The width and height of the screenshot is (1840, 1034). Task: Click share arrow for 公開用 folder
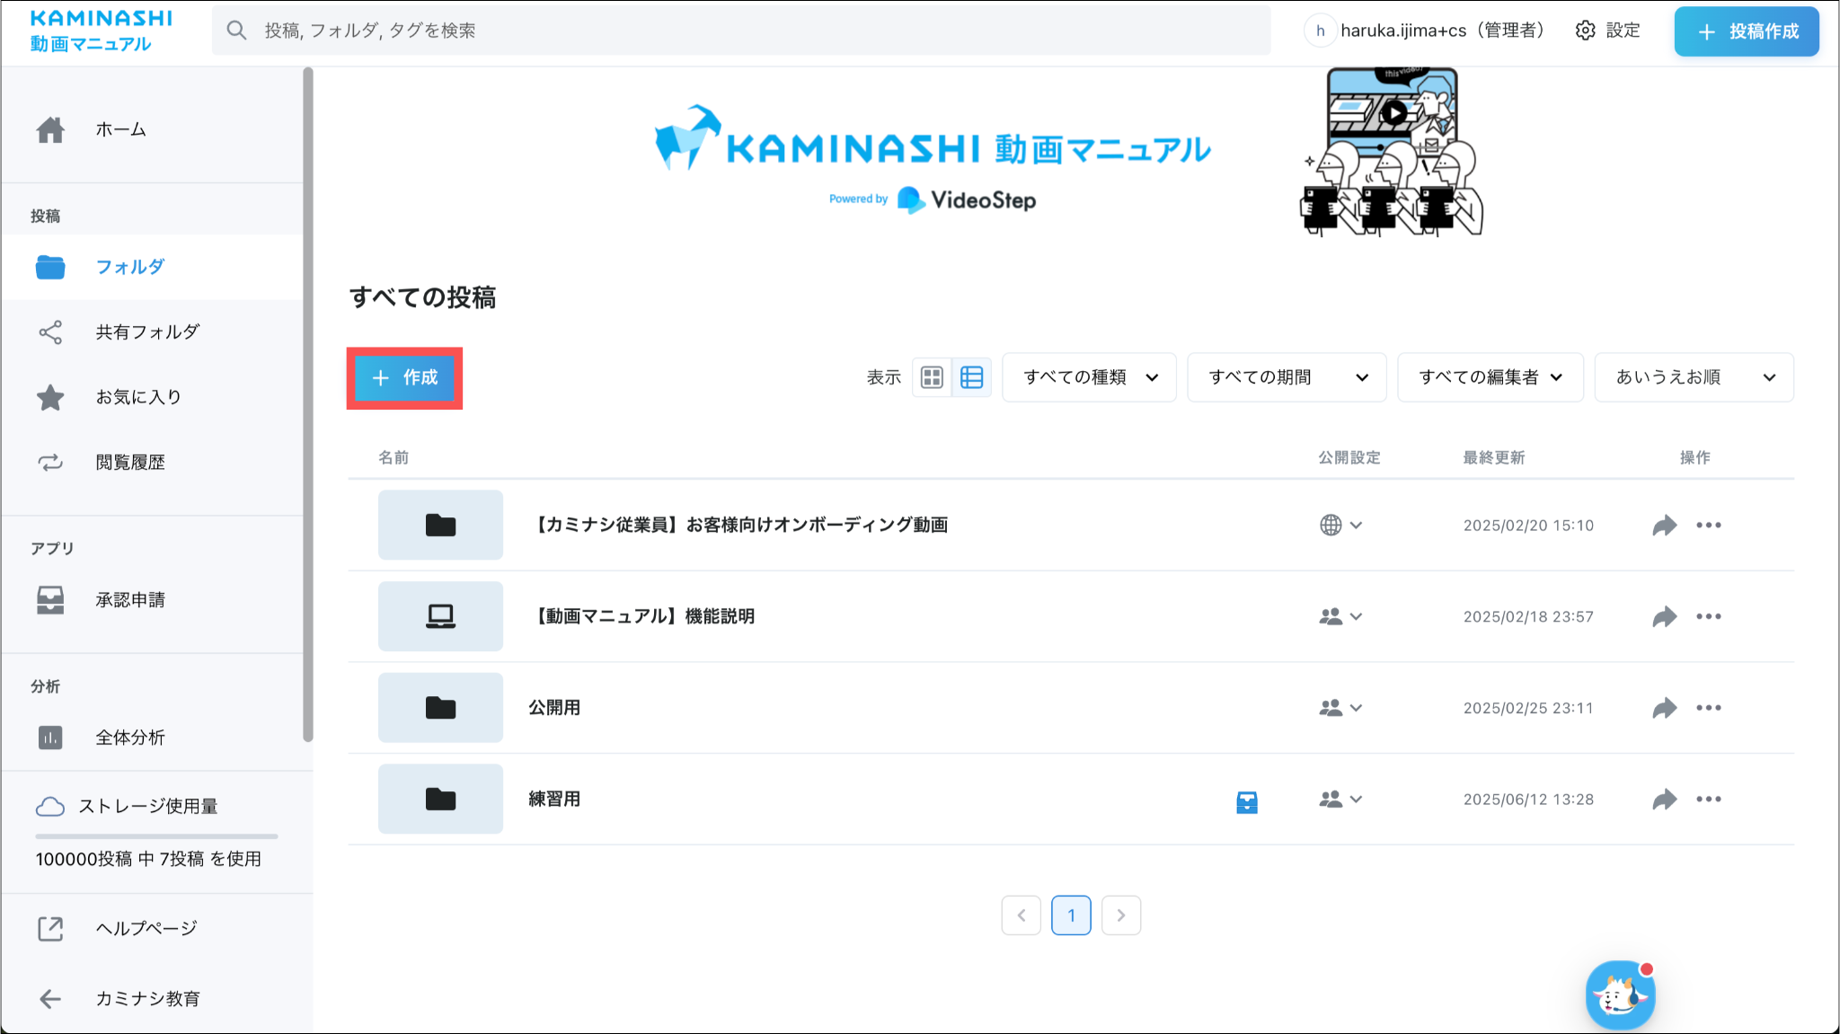(x=1664, y=708)
